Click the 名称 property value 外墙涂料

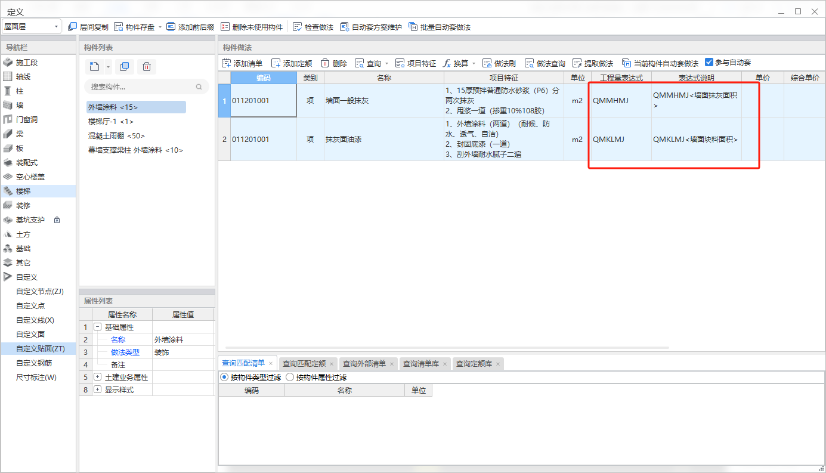(182, 339)
